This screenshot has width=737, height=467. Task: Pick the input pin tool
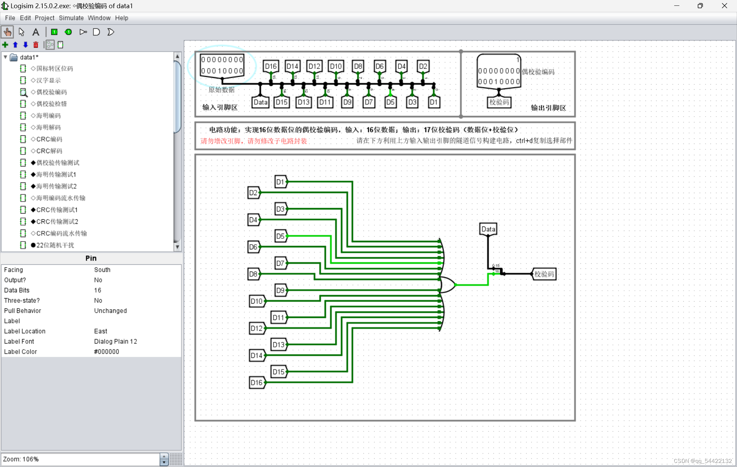tap(54, 32)
